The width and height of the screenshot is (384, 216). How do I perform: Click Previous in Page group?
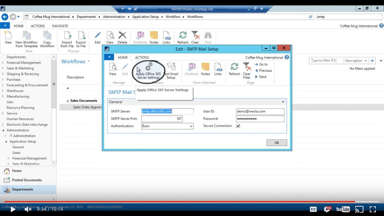point(263,71)
